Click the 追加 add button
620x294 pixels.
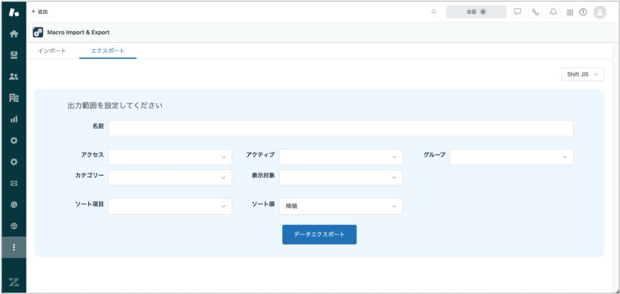pos(39,12)
